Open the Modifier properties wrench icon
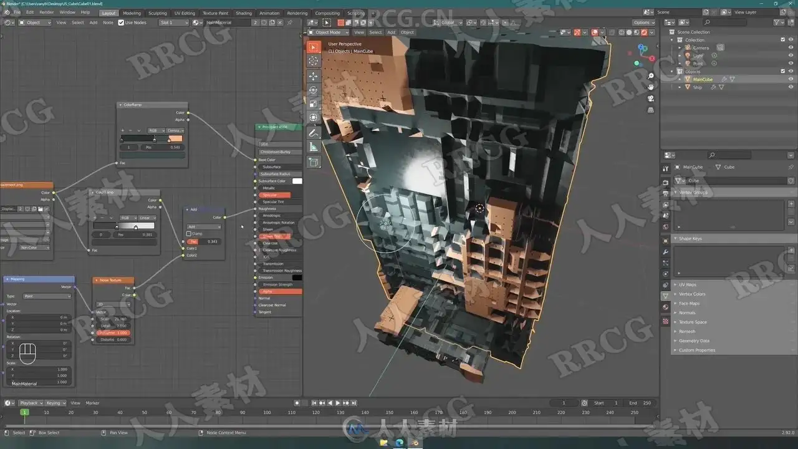Screen dimensions: 798x449 click(665, 252)
